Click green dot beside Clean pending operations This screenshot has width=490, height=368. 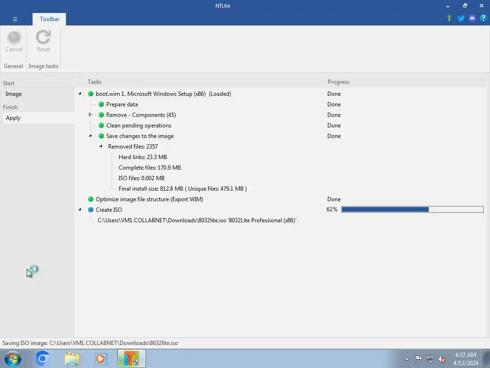point(101,126)
